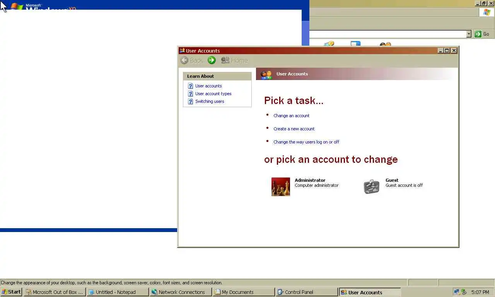
Task: Select the Administrator chess picture
Action: (281, 187)
